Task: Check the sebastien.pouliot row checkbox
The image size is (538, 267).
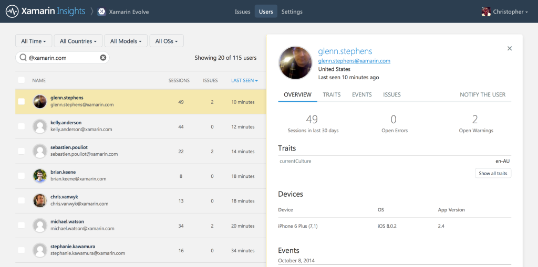Action: (x=21, y=151)
